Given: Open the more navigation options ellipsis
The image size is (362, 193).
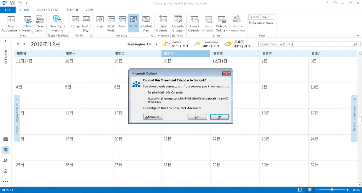Looking at the screenshot, I should (6, 182).
